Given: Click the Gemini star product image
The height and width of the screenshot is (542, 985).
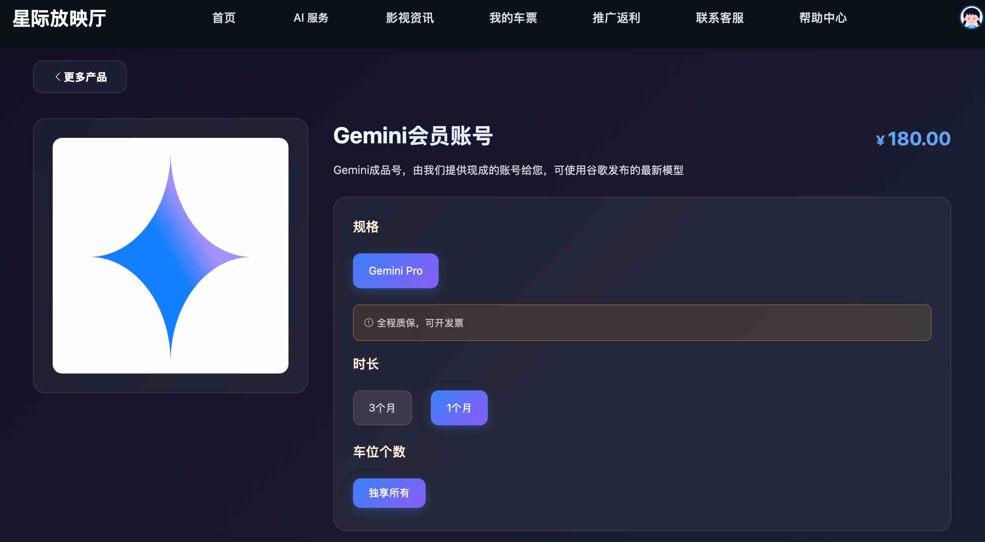Looking at the screenshot, I should pyautogui.click(x=170, y=255).
